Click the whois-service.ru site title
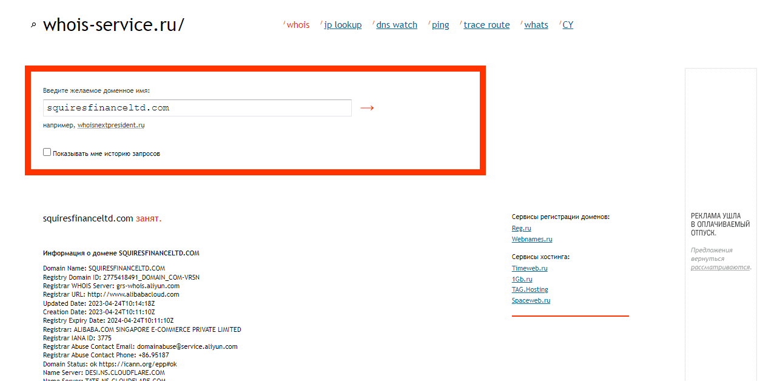This screenshot has height=381, width=774. pyautogui.click(x=113, y=25)
